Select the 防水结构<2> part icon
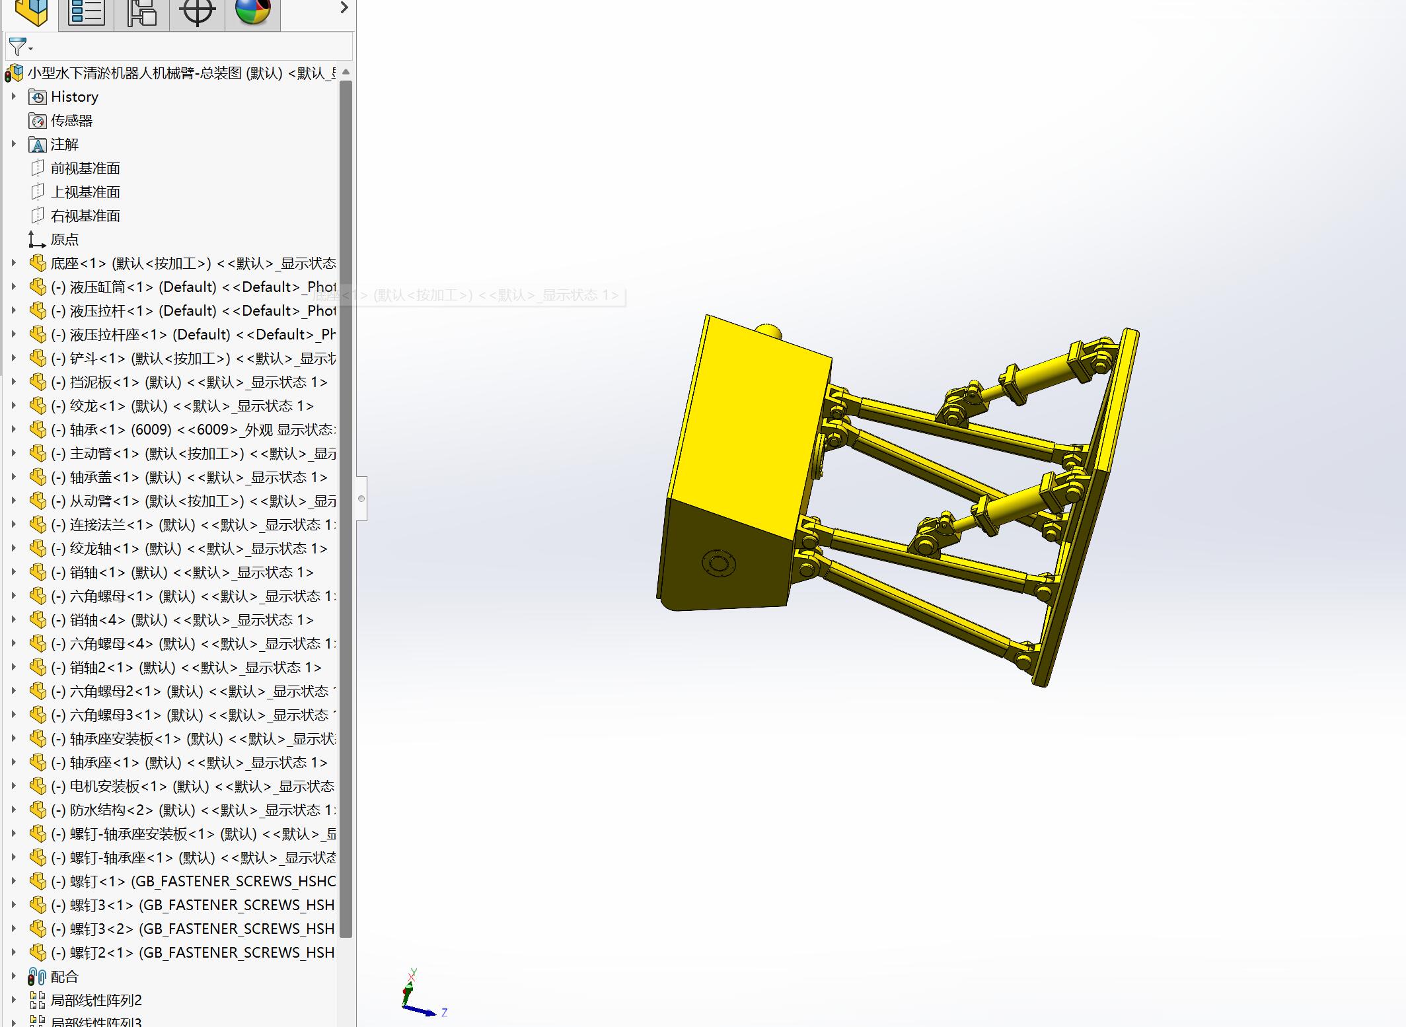Screen dimensions: 1406x1027 click(x=38, y=810)
